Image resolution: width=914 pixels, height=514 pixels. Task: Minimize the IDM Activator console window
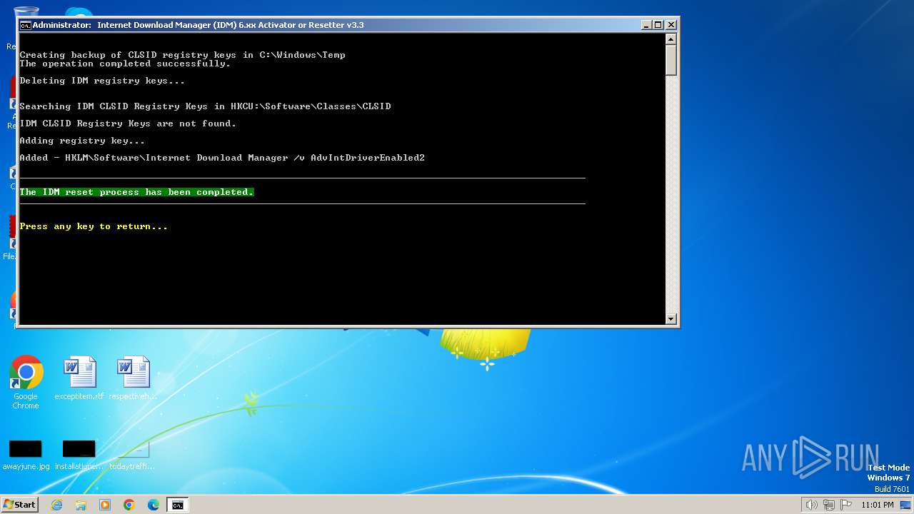pyautogui.click(x=646, y=24)
